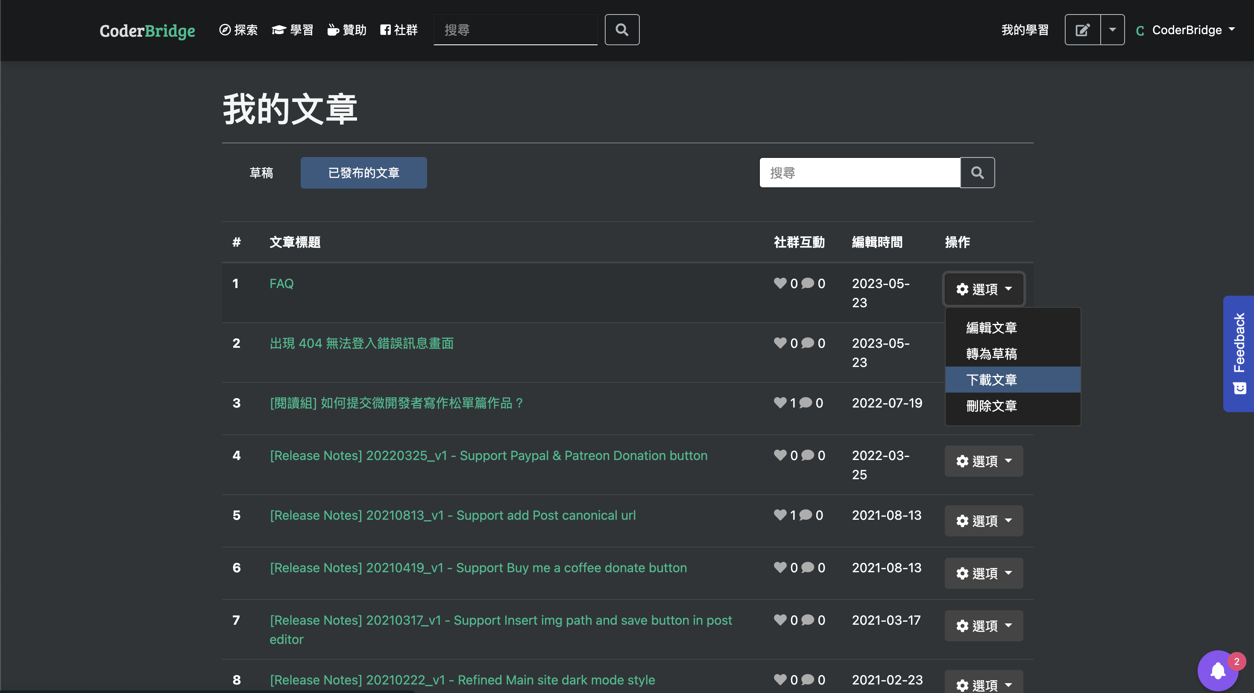1254x693 pixels.
Task: Click the navbar search magnifier button
Action: coord(621,30)
